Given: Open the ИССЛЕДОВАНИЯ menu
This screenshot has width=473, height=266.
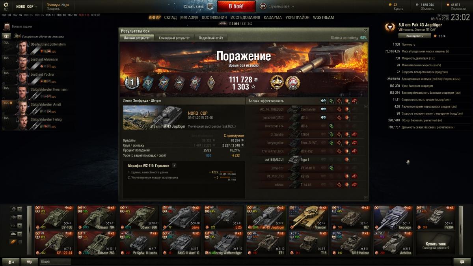Looking at the screenshot, I should click(x=245, y=17).
